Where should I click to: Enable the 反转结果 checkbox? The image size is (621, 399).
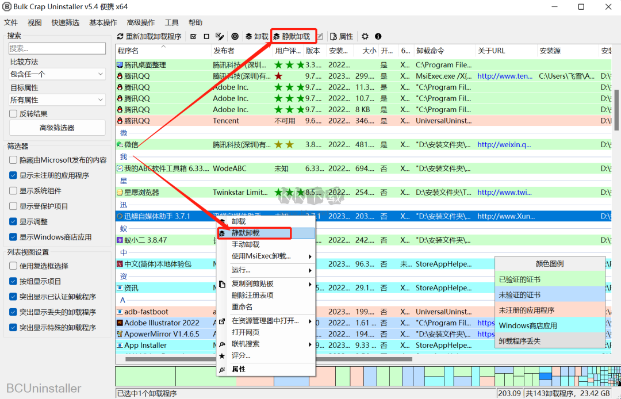coord(14,114)
